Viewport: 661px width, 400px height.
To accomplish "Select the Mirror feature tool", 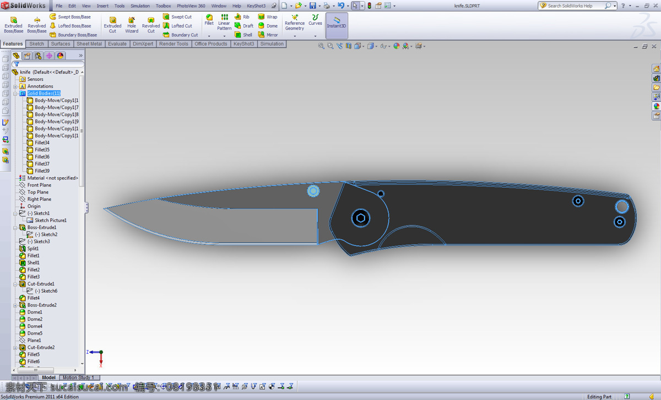I will 268,35.
